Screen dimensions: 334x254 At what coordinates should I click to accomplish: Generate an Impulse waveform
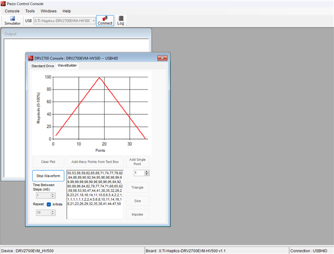[138, 214]
